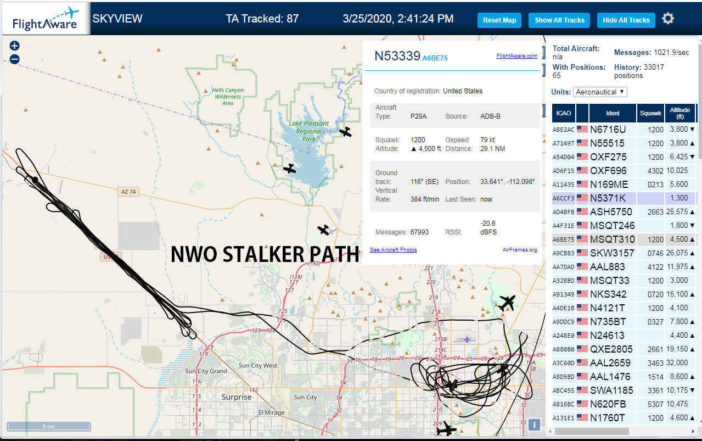This screenshot has height=441, width=702.
Task: Sort table by ICAO column header
Action: [x=563, y=113]
